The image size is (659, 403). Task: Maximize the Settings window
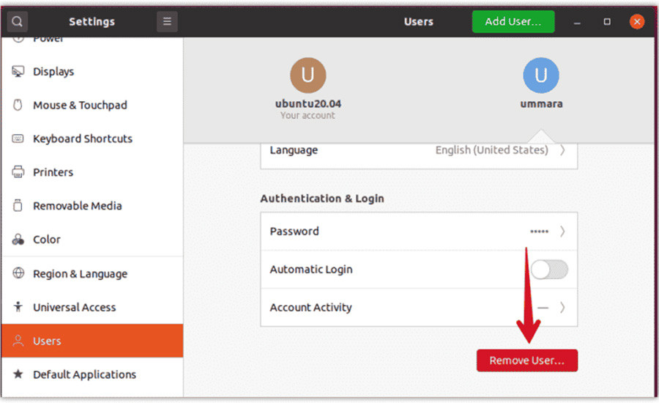(607, 21)
